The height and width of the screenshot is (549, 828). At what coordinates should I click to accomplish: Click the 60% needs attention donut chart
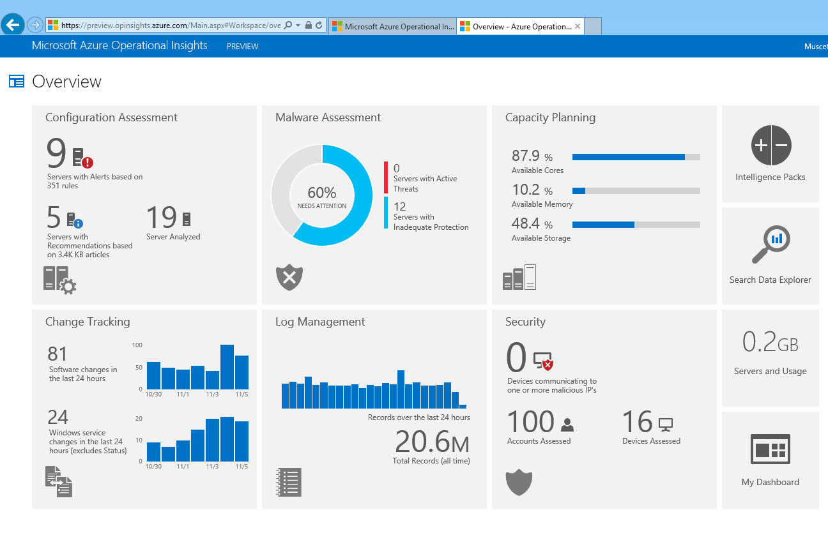coord(321,195)
